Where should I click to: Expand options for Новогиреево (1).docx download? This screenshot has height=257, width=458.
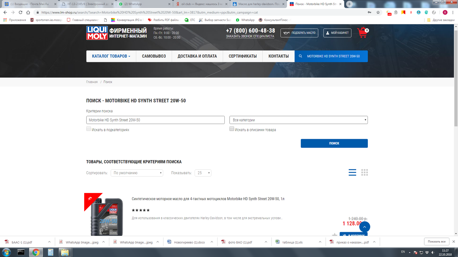coord(212,242)
